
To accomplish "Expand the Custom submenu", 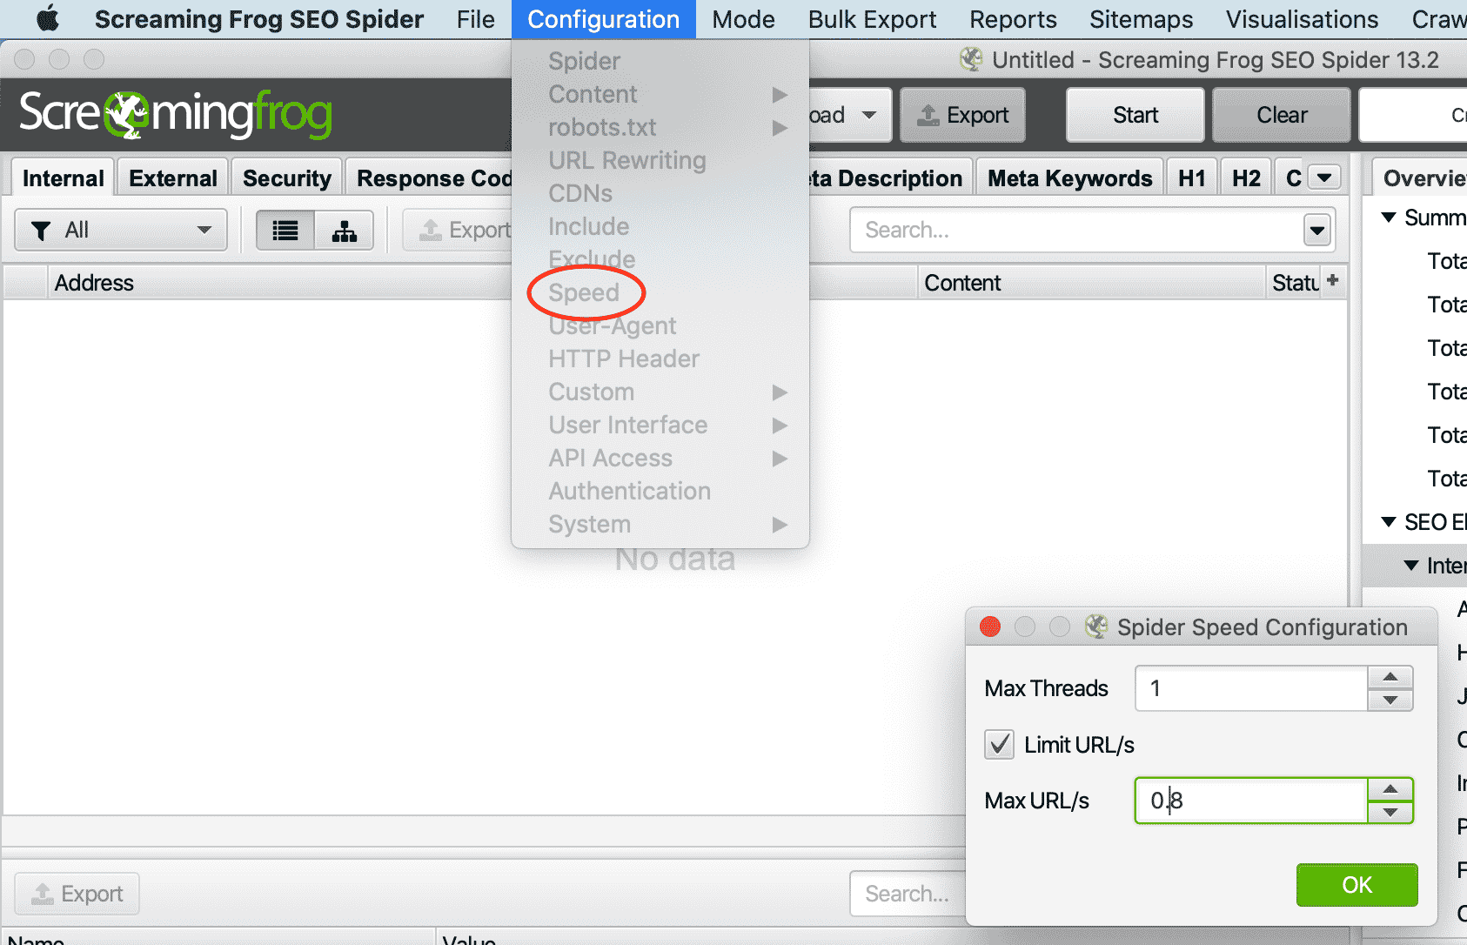I will 780,392.
